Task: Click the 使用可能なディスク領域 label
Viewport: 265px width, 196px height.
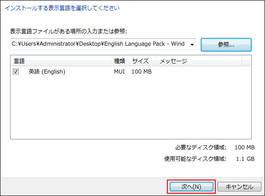Action: (195, 159)
